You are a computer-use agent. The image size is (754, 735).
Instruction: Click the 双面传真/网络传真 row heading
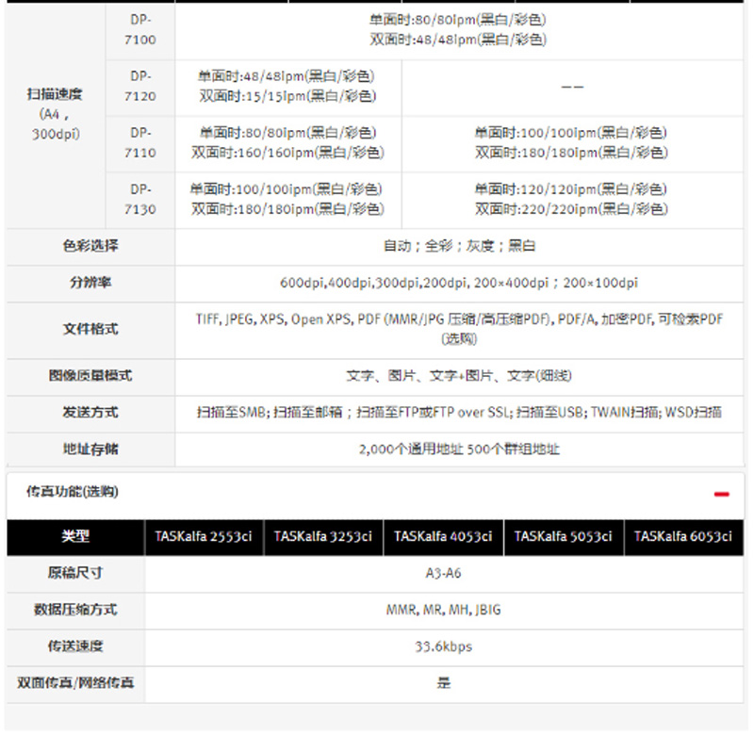tap(75, 683)
